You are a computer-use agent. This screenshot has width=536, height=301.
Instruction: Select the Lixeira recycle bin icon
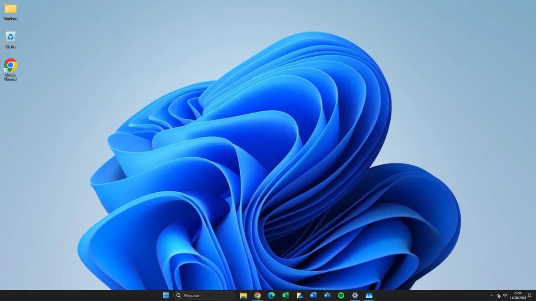coord(10,40)
